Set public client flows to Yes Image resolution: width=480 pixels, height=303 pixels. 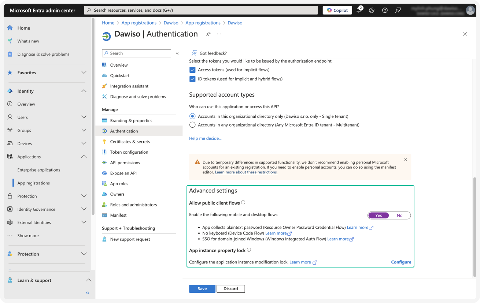point(379,216)
